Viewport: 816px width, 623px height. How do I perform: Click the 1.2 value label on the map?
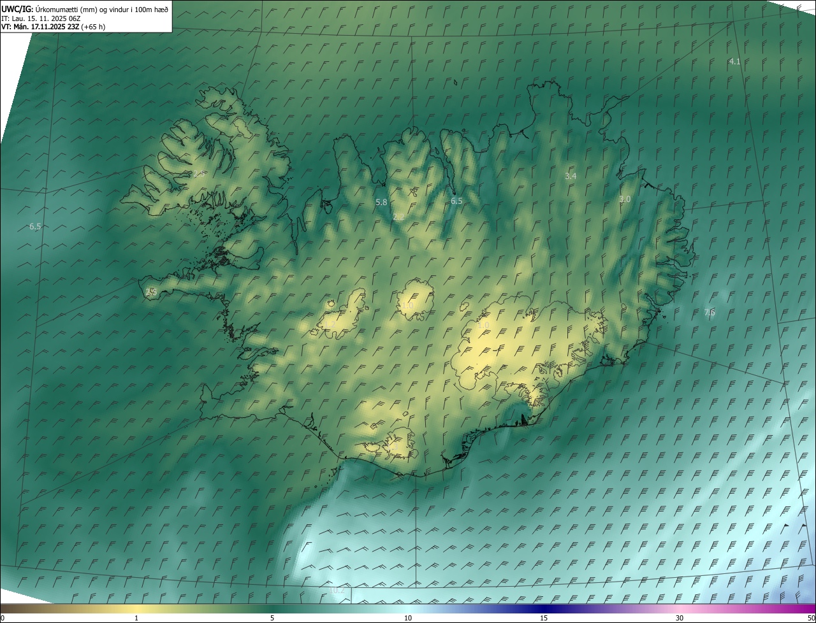(x=330, y=325)
